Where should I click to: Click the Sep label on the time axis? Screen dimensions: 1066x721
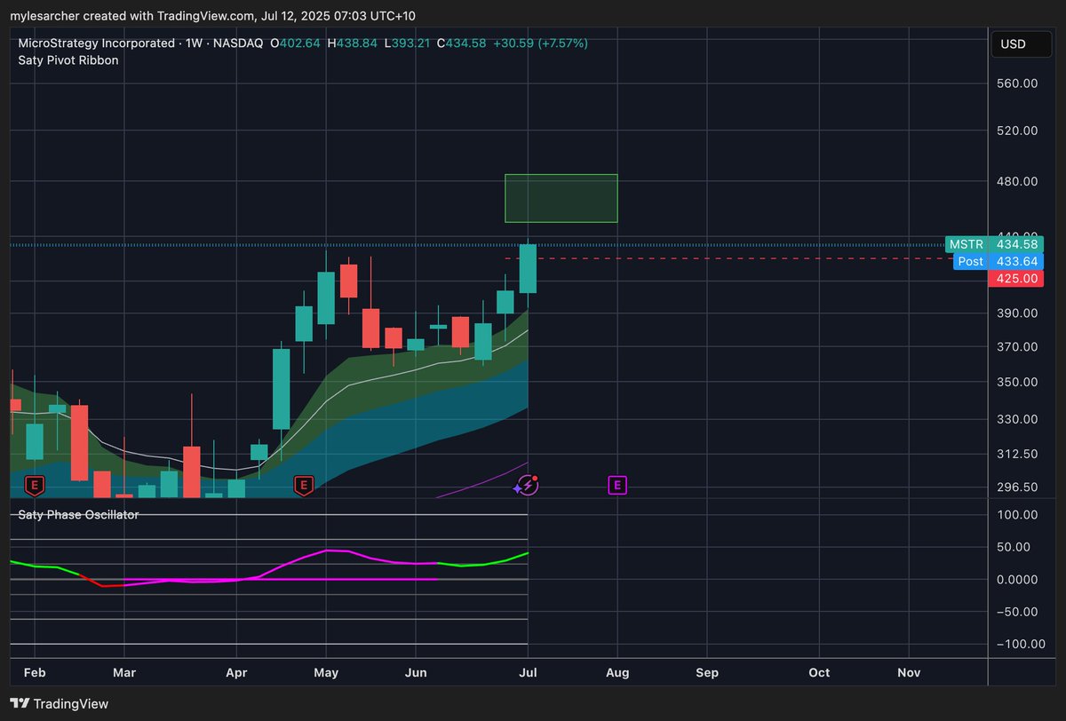click(707, 673)
